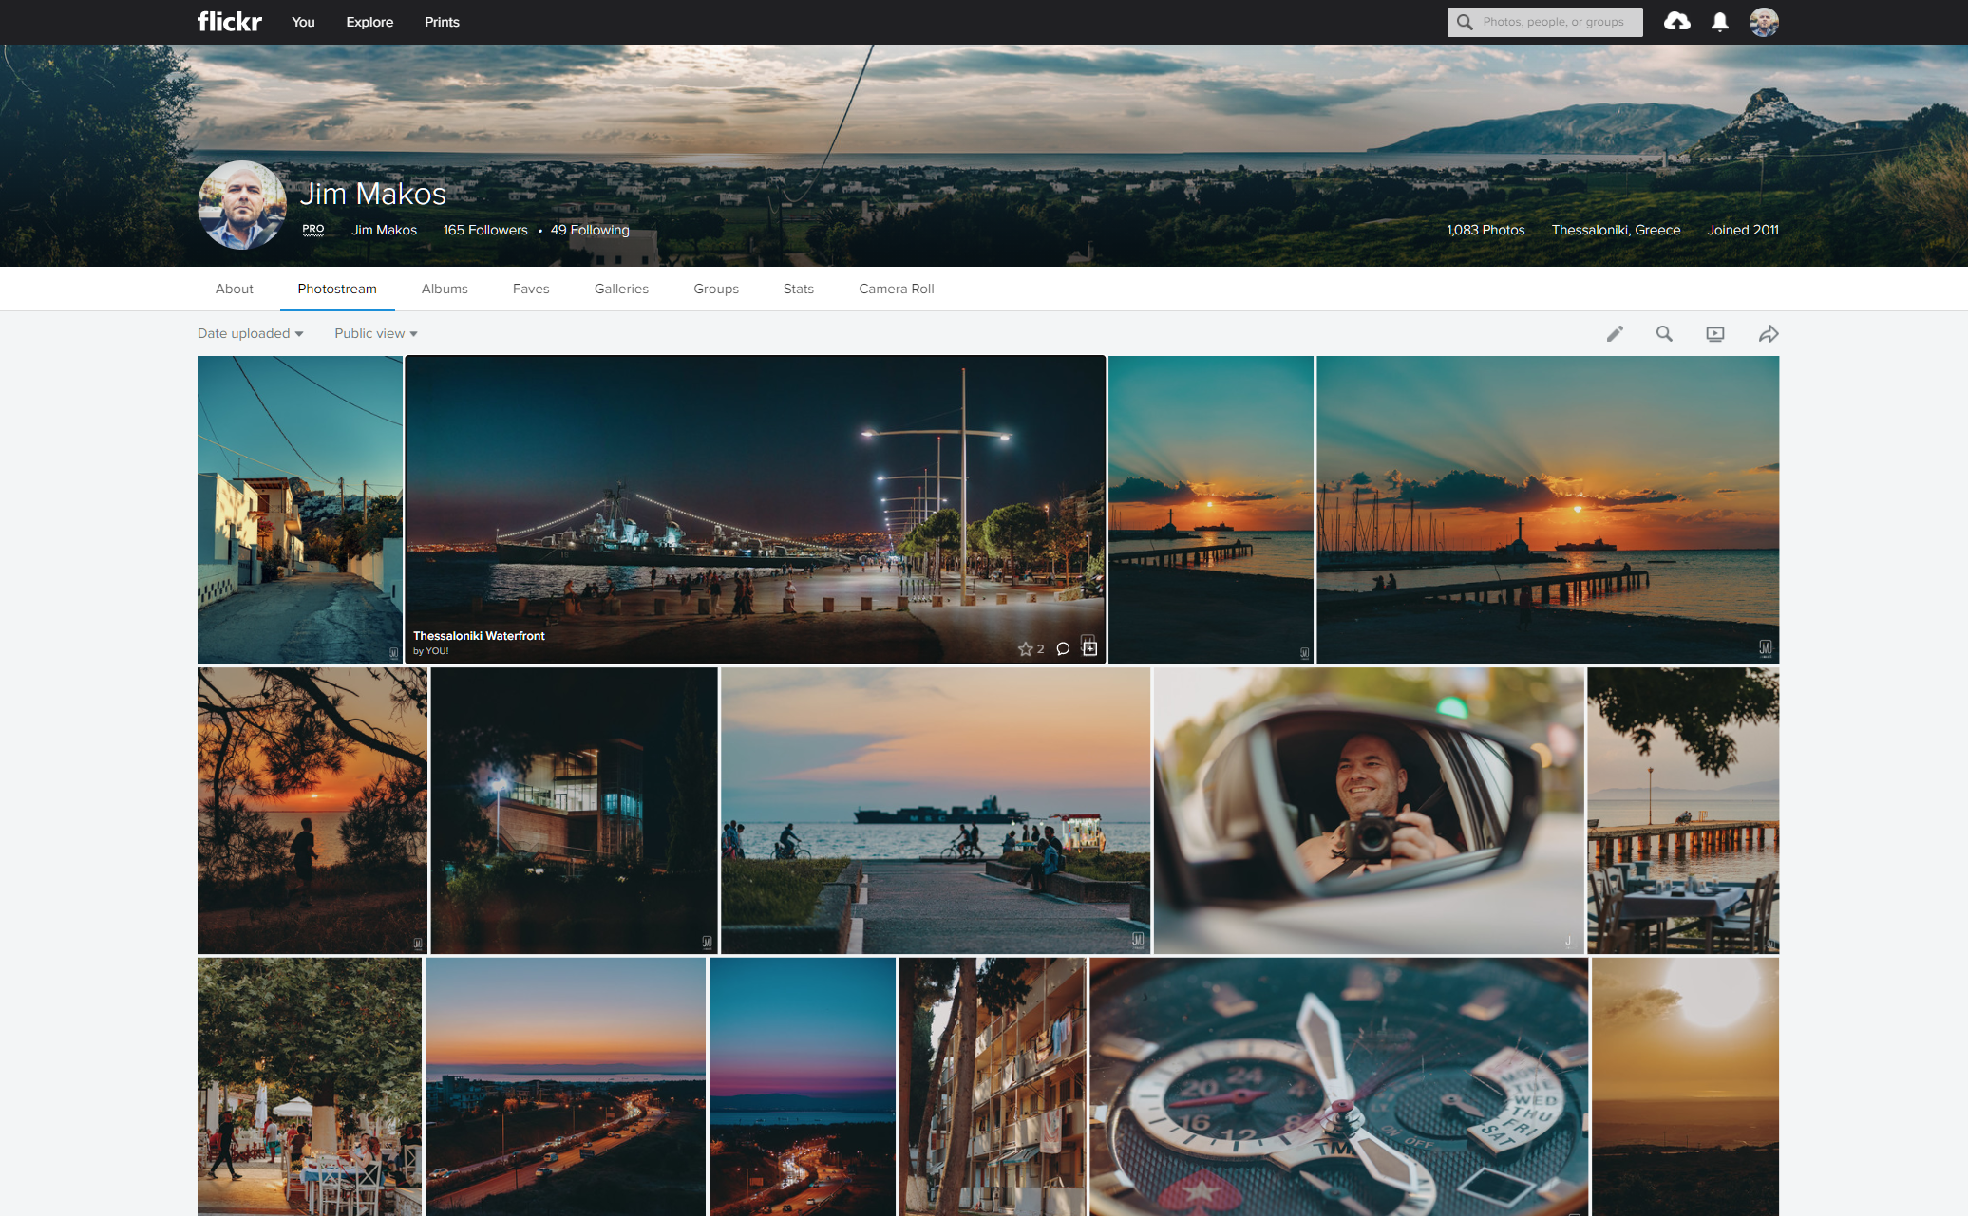Open the Prints menu
The height and width of the screenshot is (1216, 1968).
[x=442, y=22]
